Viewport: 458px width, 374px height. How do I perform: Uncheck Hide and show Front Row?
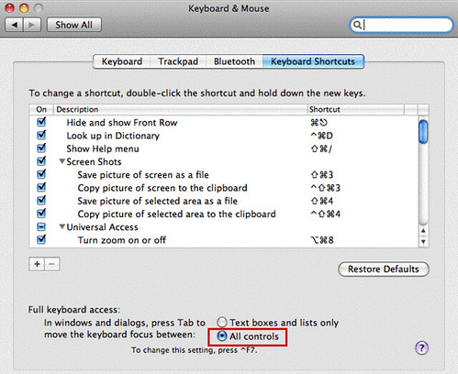tap(41, 122)
